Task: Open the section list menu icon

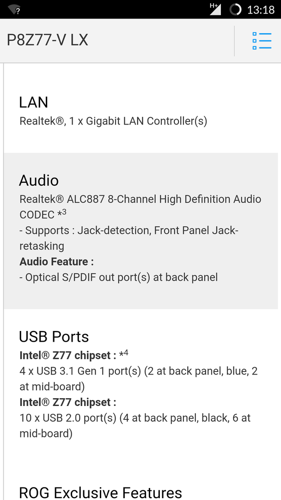Action: (x=262, y=41)
